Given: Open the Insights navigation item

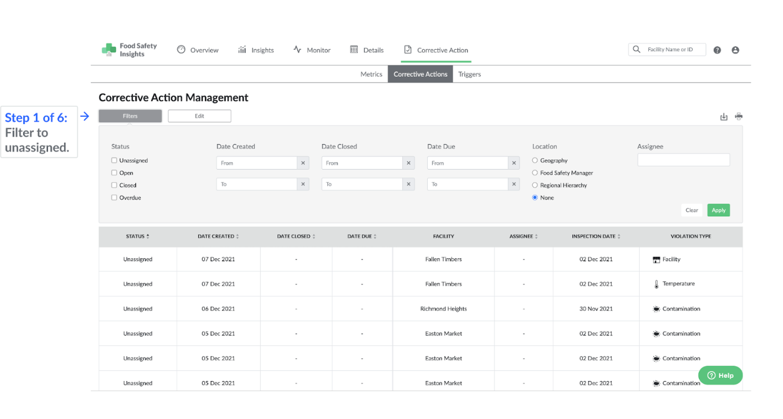Looking at the screenshot, I should (256, 51).
